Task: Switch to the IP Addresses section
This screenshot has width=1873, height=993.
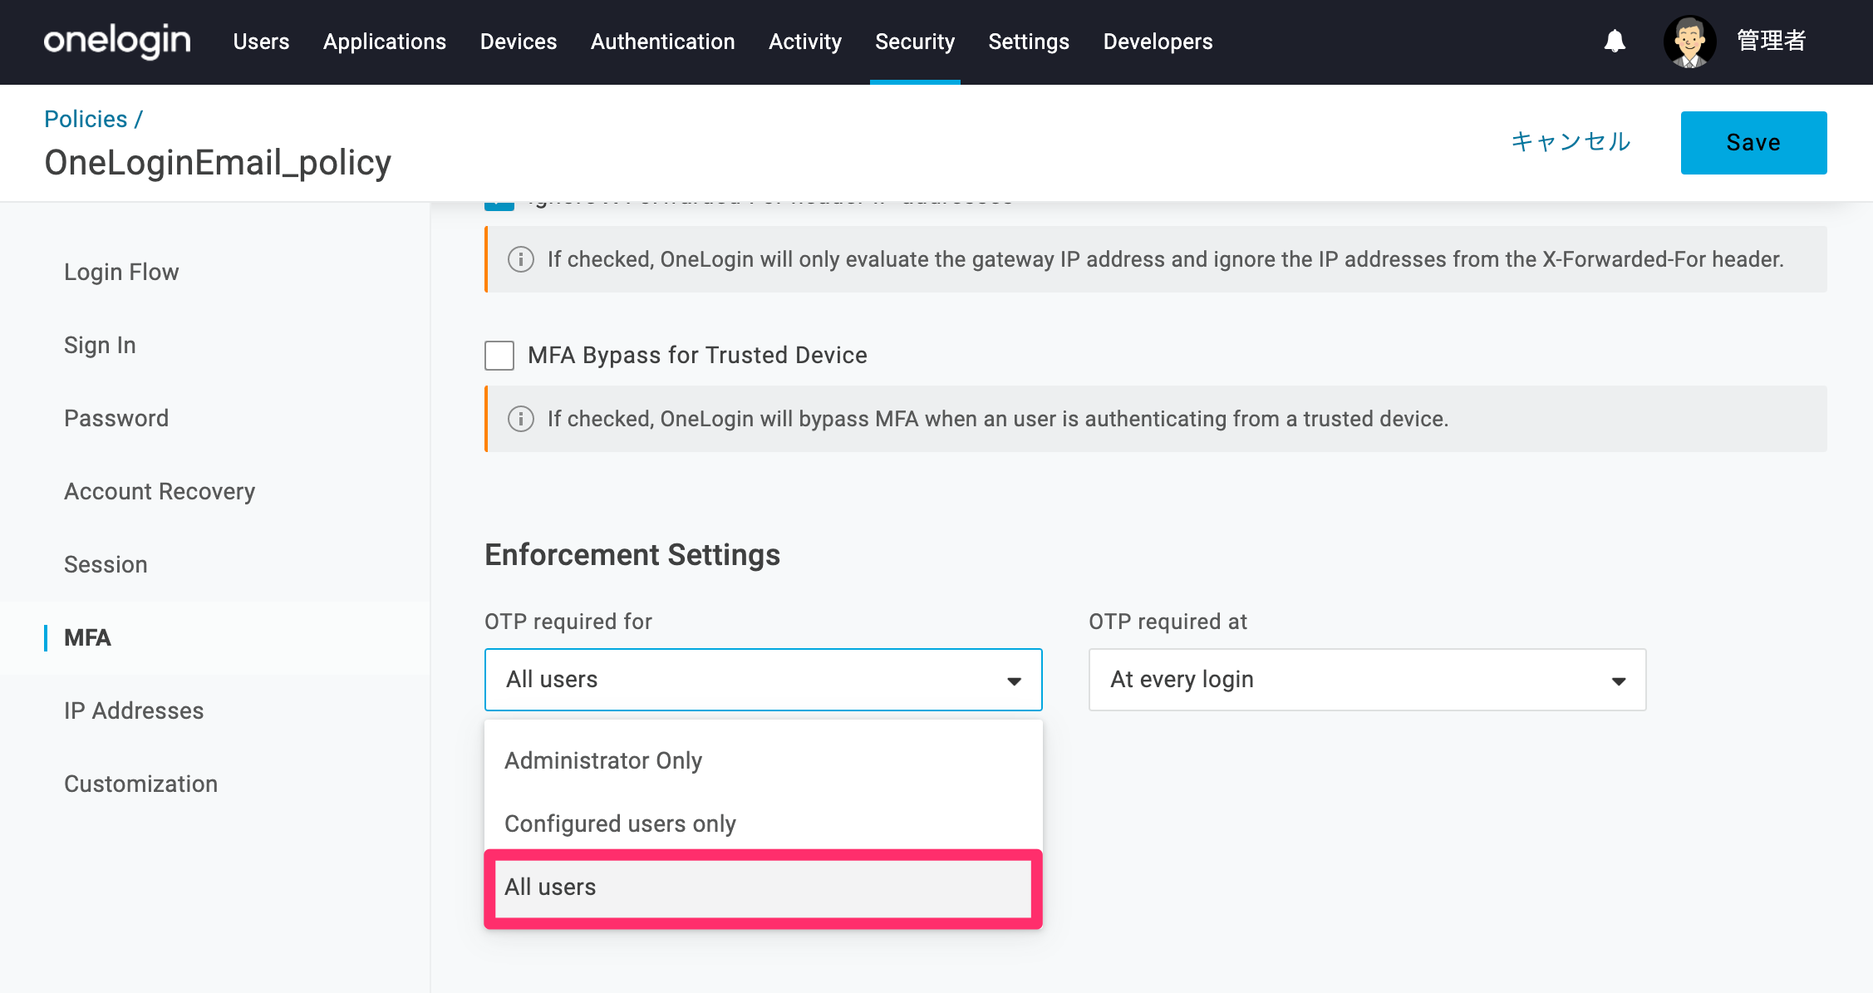Action: point(134,710)
